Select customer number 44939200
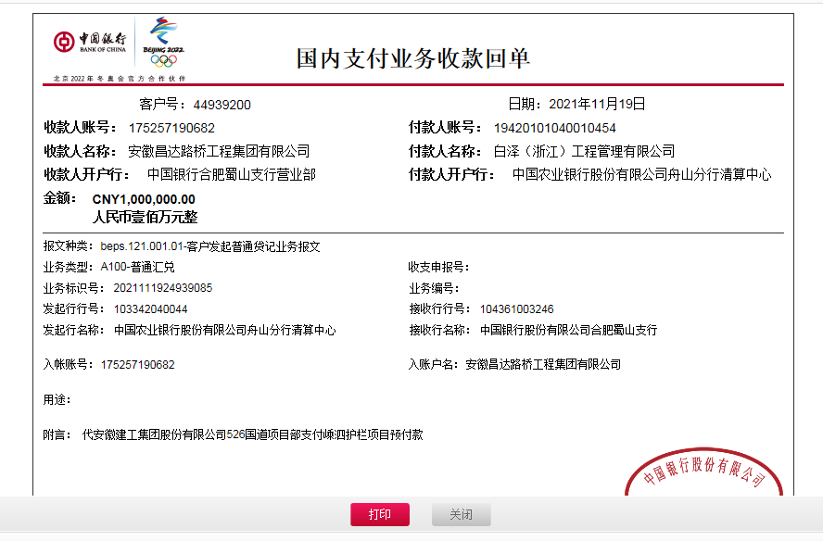This screenshot has width=823, height=541. click(222, 105)
